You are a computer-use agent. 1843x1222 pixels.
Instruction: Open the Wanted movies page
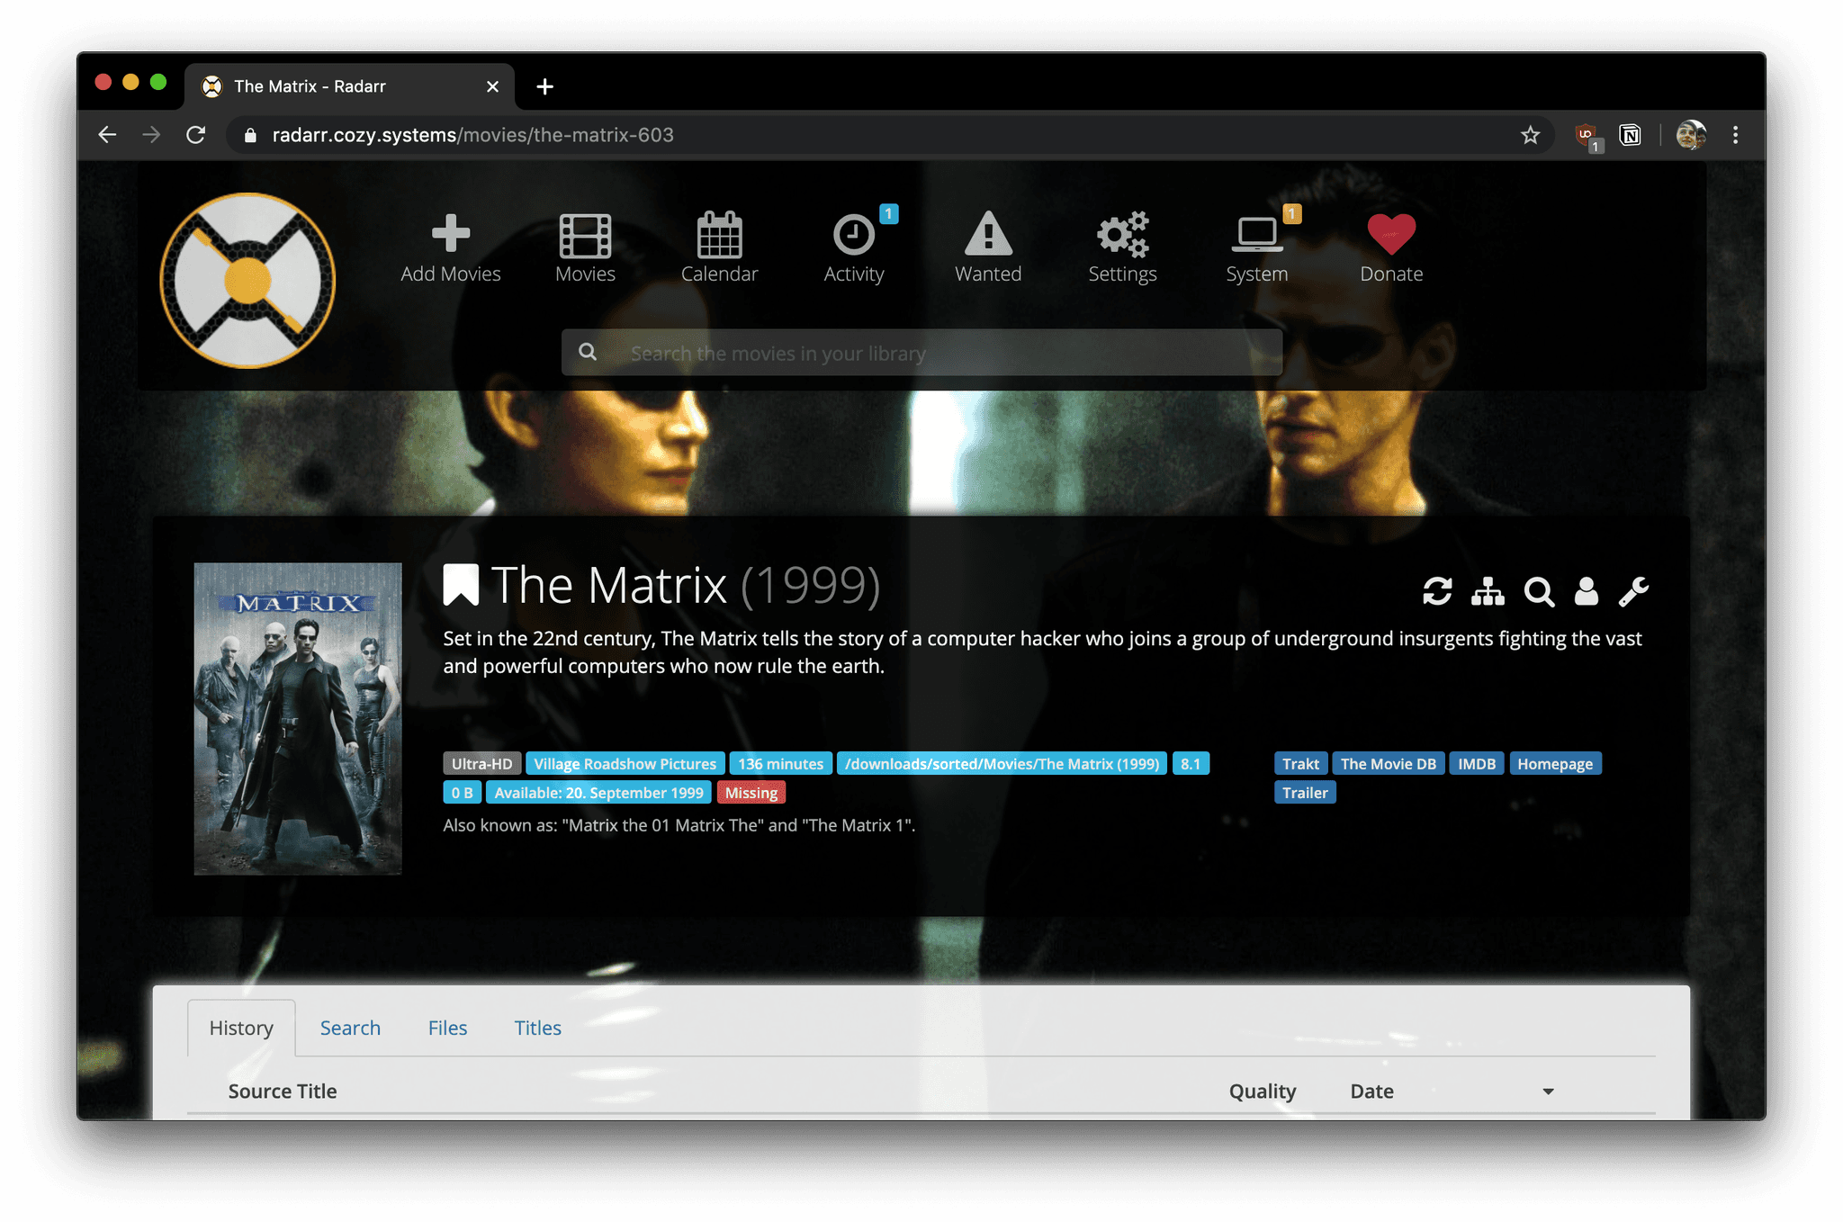tap(988, 249)
